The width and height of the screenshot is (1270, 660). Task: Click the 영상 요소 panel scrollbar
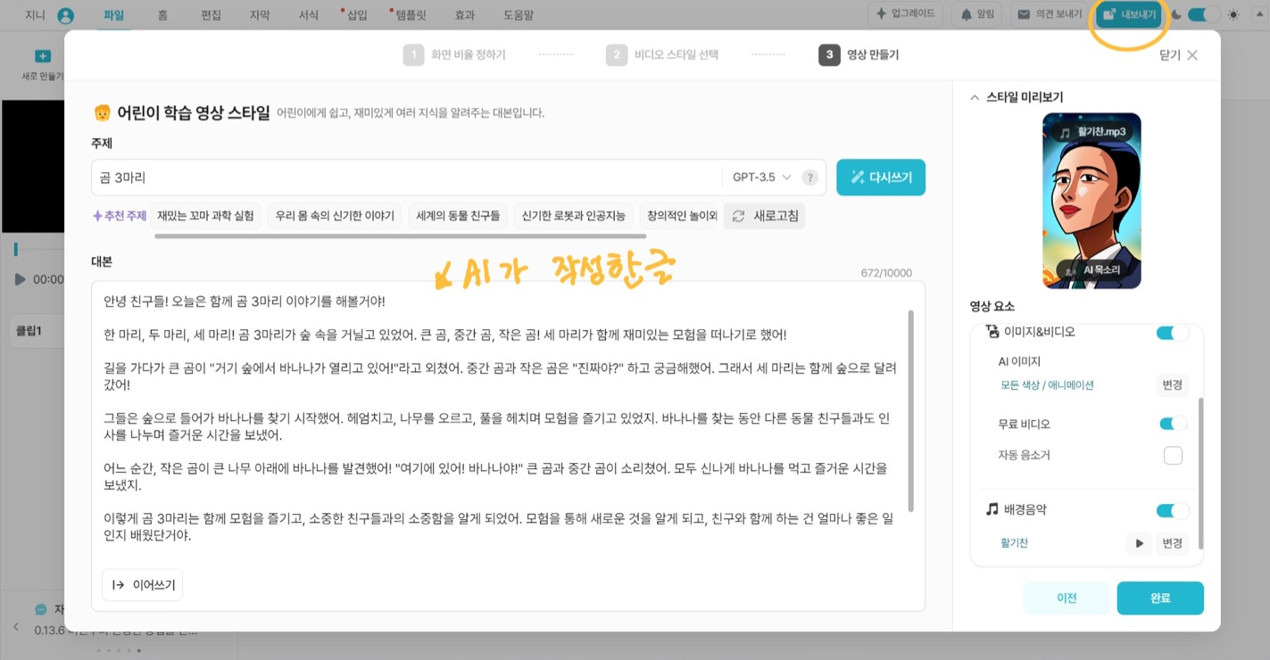pos(1201,473)
